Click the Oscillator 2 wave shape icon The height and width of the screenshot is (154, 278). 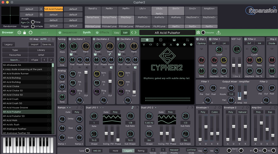click(110, 54)
